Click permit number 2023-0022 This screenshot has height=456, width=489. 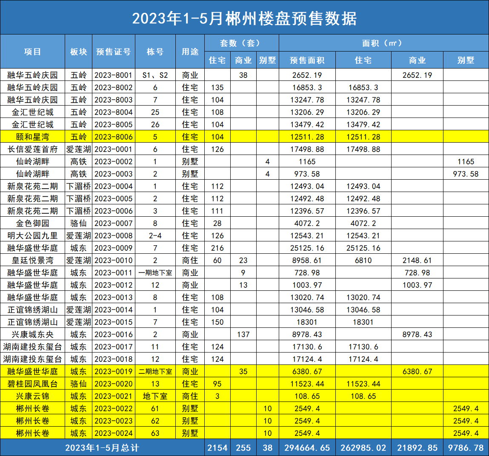(114, 409)
